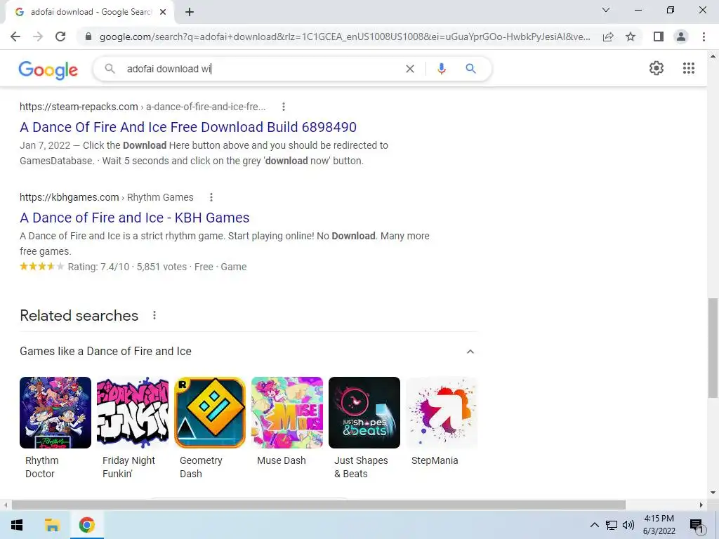Open the Chrome three-dot menu

704,36
